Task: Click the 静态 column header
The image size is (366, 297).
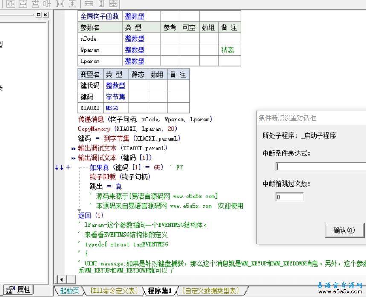Action: [138, 74]
